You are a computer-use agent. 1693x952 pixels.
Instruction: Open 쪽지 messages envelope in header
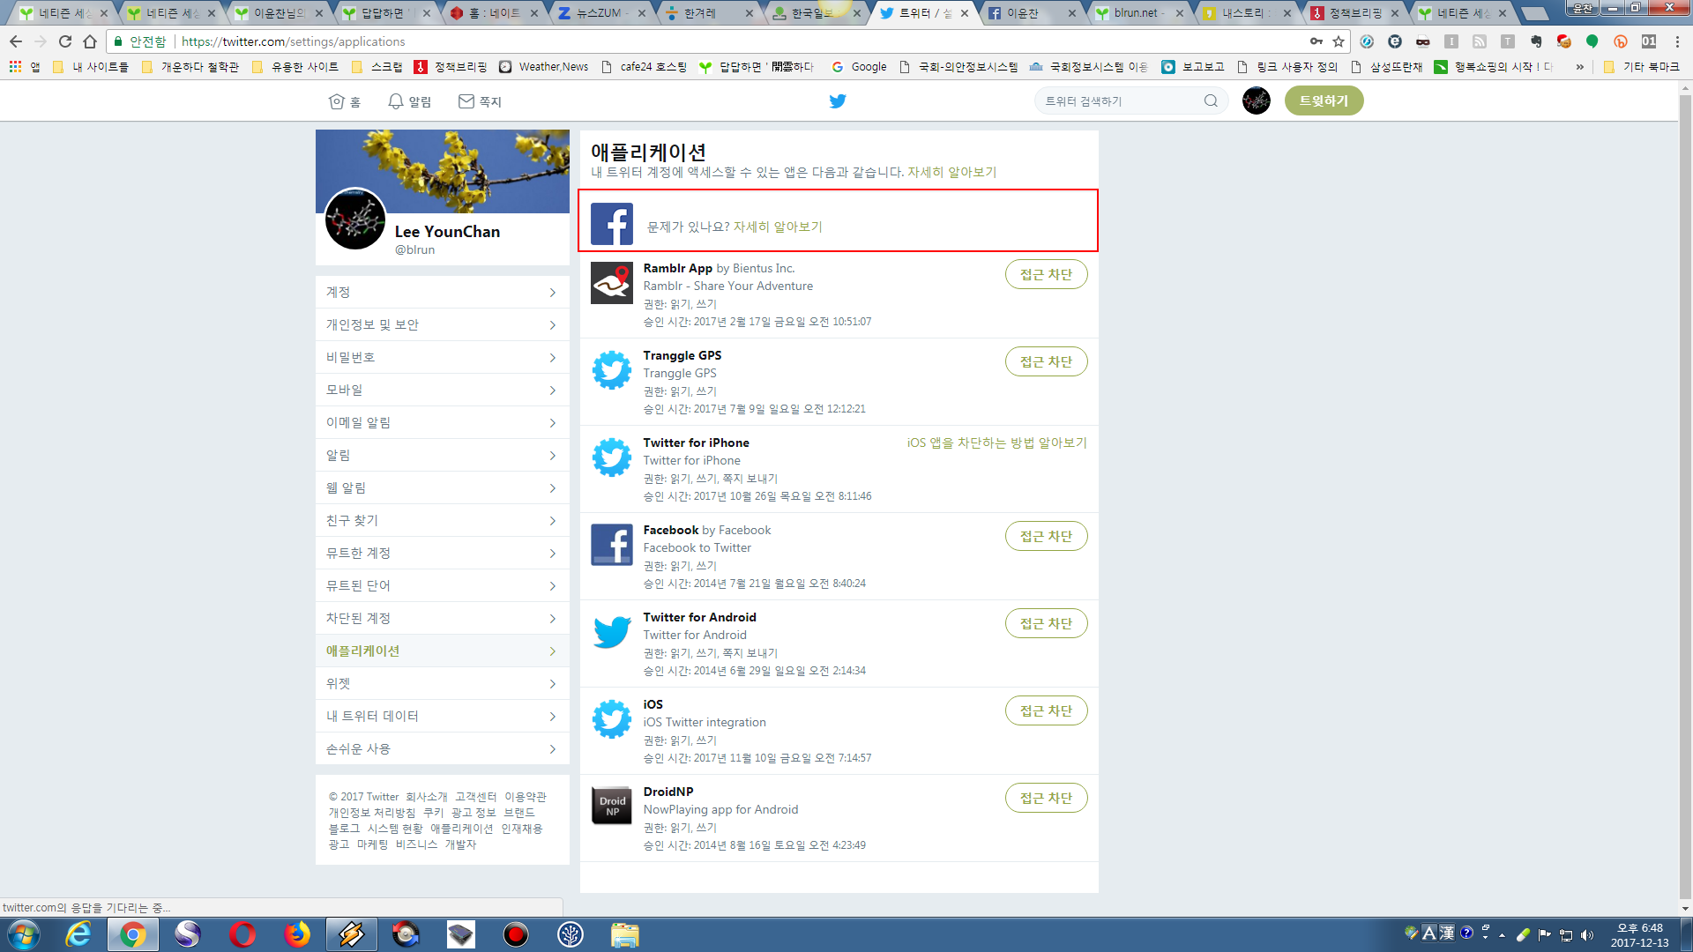tap(480, 101)
